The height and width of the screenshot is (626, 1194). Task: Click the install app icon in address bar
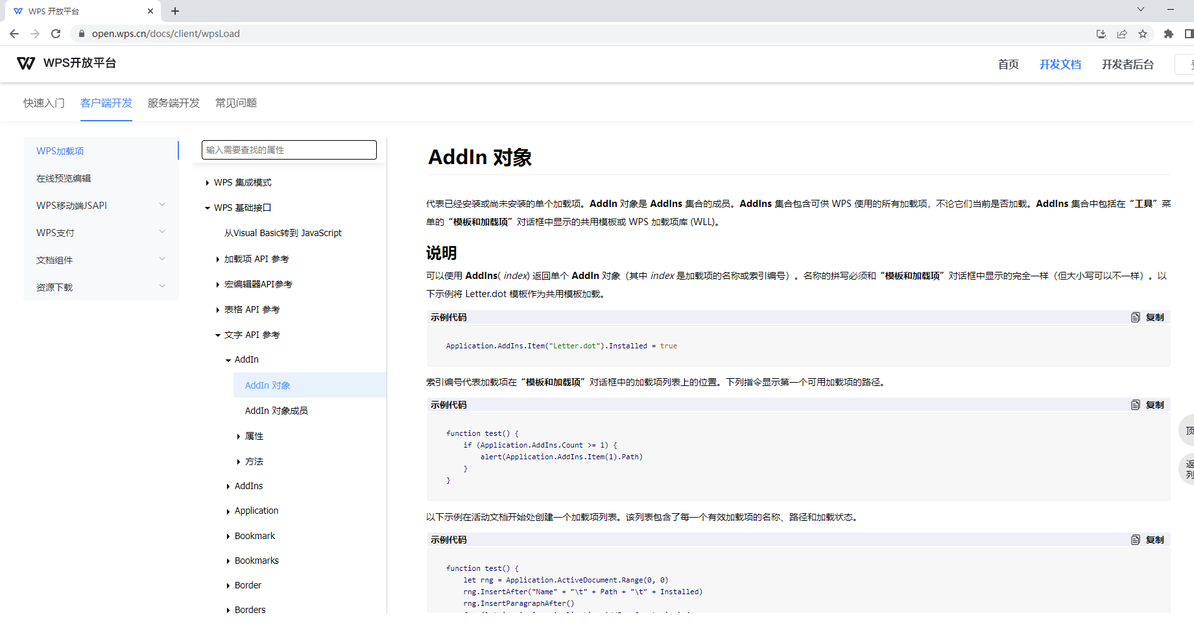tap(1101, 34)
